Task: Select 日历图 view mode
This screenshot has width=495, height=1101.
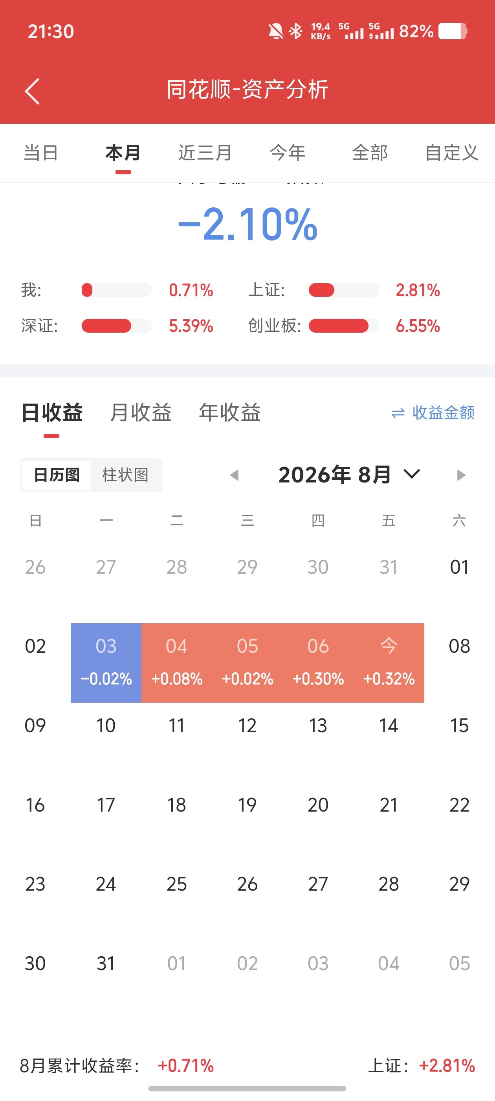Action: pos(57,475)
